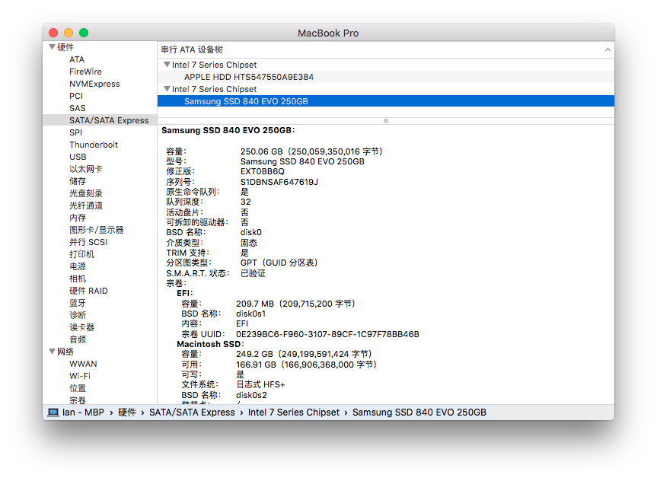657x481 pixels.
Task: Select 光盘刻录 in the sidebar
Action: [x=85, y=193]
